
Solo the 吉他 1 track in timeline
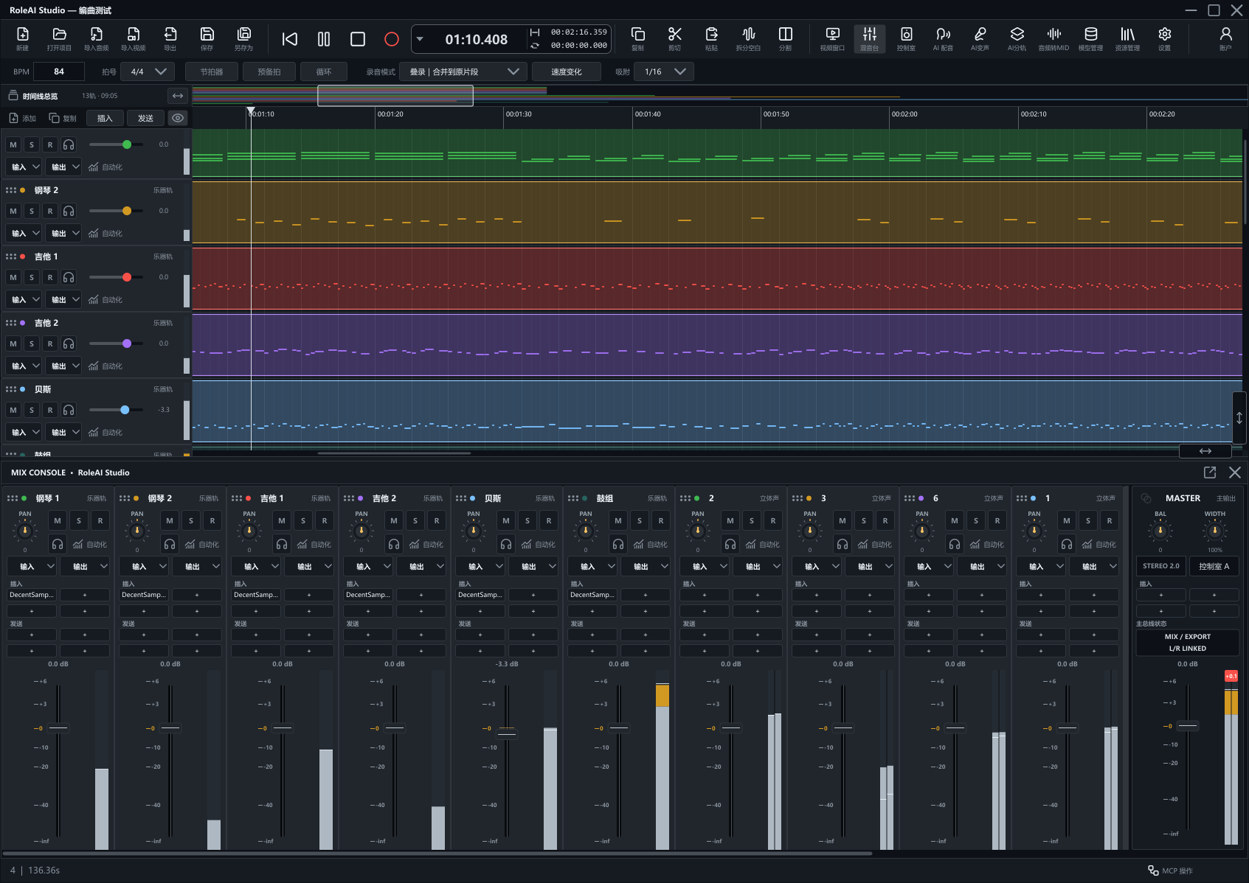(32, 277)
